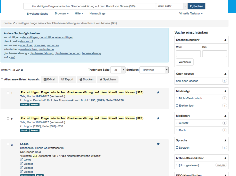
Task: Click the search query input field
Action: pyautogui.click(x=90, y=6)
